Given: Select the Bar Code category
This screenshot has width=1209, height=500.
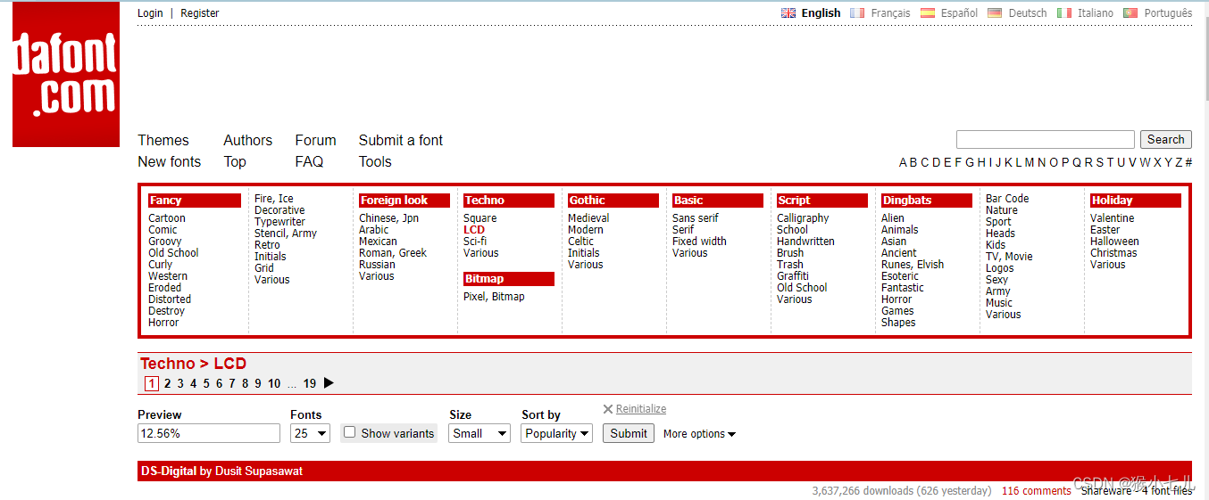Looking at the screenshot, I should pyautogui.click(x=1007, y=199).
